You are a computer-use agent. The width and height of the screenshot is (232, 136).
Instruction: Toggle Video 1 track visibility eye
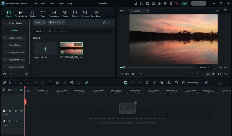tap(22, 111)
